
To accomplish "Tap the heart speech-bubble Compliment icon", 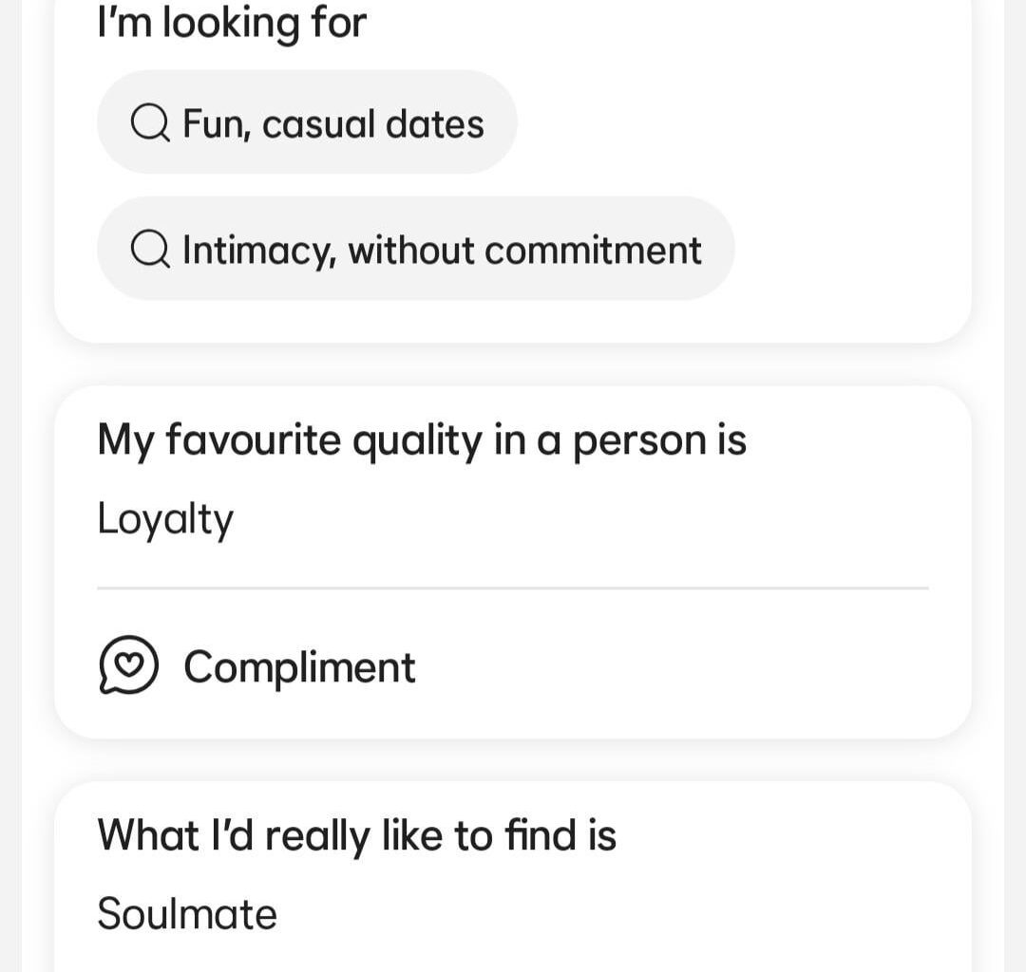I will point(128,665).
